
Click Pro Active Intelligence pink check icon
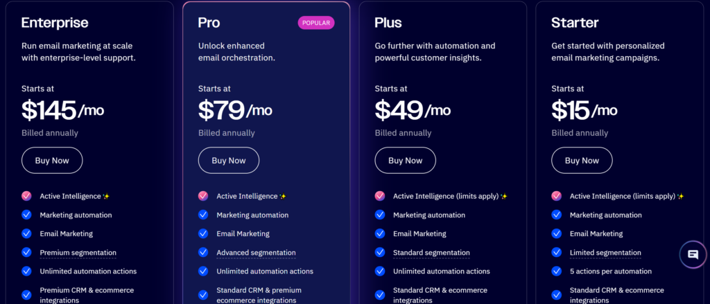203,196
